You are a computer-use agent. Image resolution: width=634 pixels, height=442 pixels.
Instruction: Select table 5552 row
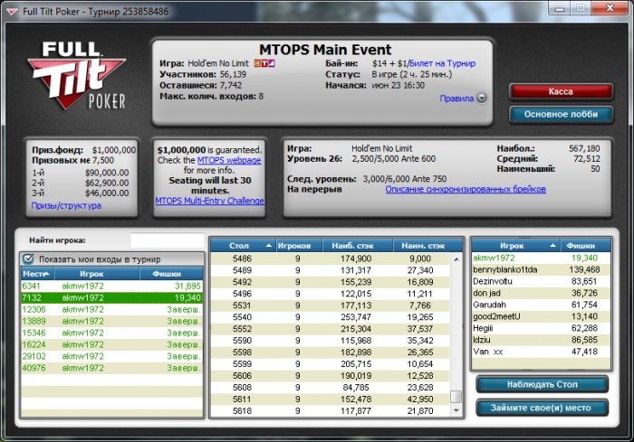click(x=331, y=329)
